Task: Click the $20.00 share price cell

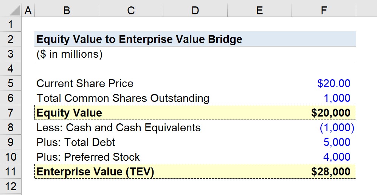Action: coord(324,83)
